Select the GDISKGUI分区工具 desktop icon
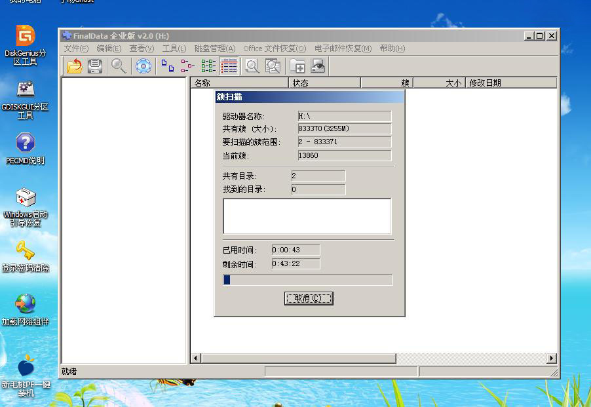The height and width of the screenshot is (407, 591). coord(26,100)
